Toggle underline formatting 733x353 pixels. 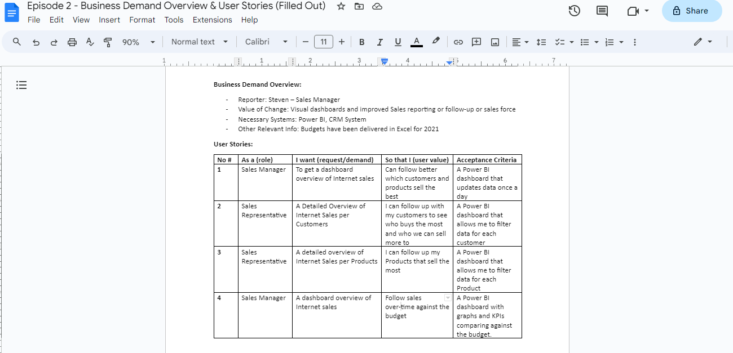398,42
